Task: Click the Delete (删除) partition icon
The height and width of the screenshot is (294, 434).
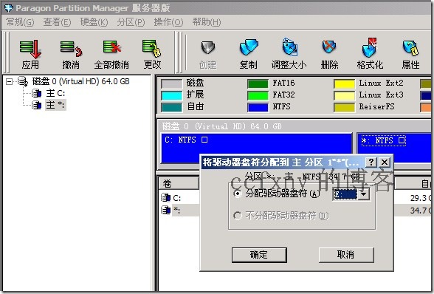Action: (329, 47)
